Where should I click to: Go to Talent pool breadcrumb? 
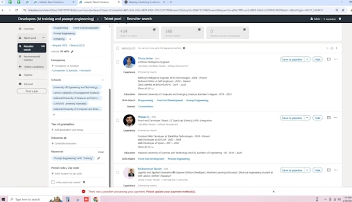pyautogui.click(x=112, y=19)
